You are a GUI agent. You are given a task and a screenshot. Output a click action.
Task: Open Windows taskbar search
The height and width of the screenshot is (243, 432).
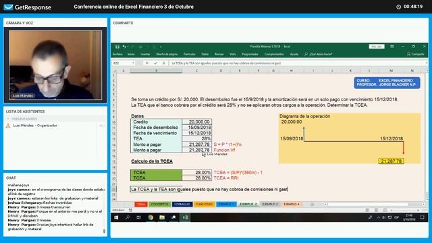point(128,217)
